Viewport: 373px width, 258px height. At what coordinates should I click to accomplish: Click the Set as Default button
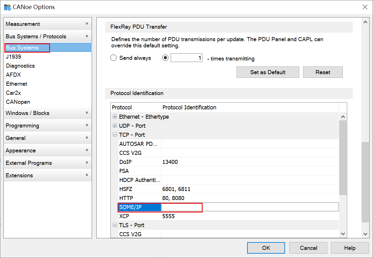268,72
